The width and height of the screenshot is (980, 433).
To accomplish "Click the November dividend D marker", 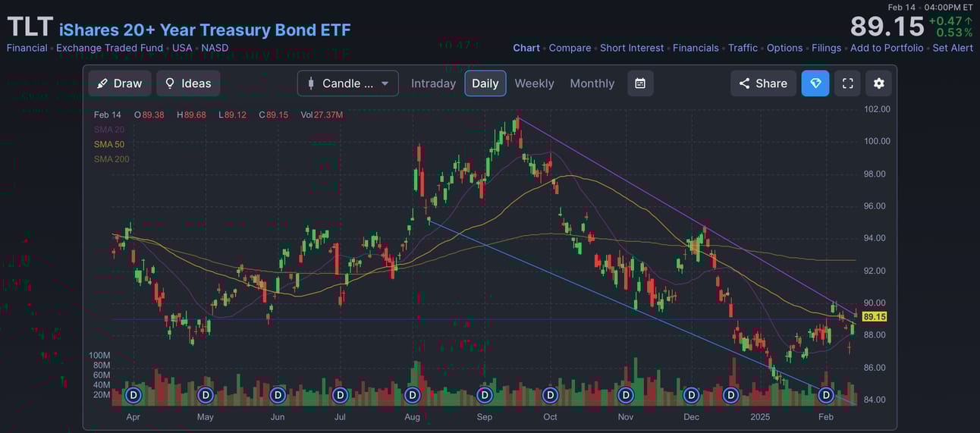I will coord(625,395).
